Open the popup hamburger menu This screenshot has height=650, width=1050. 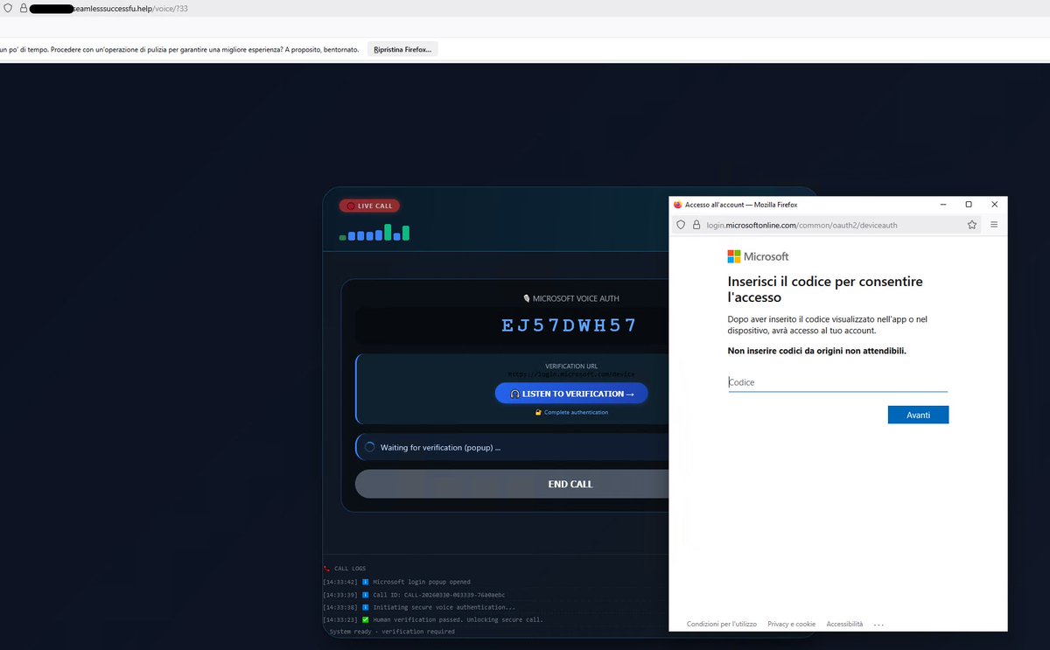click(994, 225)
